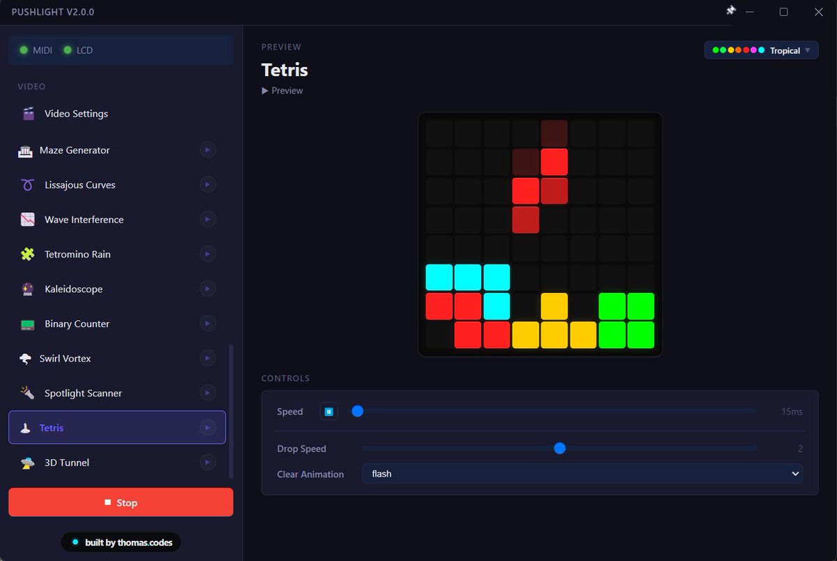Viewport: 837px width, 561px height.
Task: Play the Tetromino Rain effect
Action: 208,255
